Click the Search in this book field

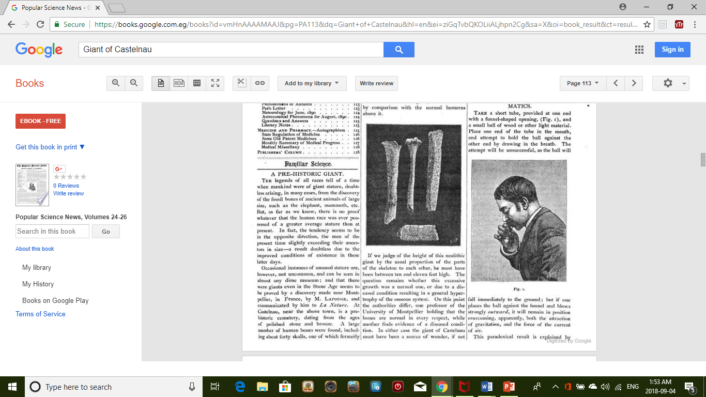(x=52, y=232)
